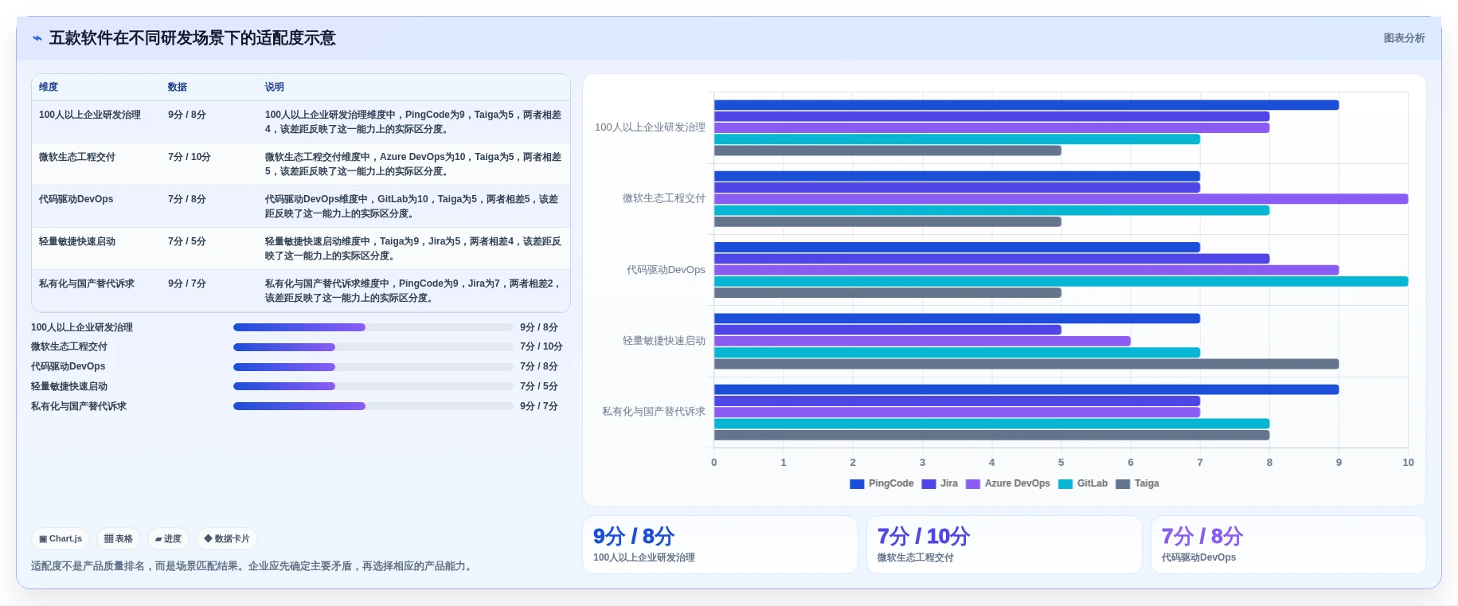Toggle the Azure DevOps legend swatch
The image size is (1458, 606).
coord(973,484)
